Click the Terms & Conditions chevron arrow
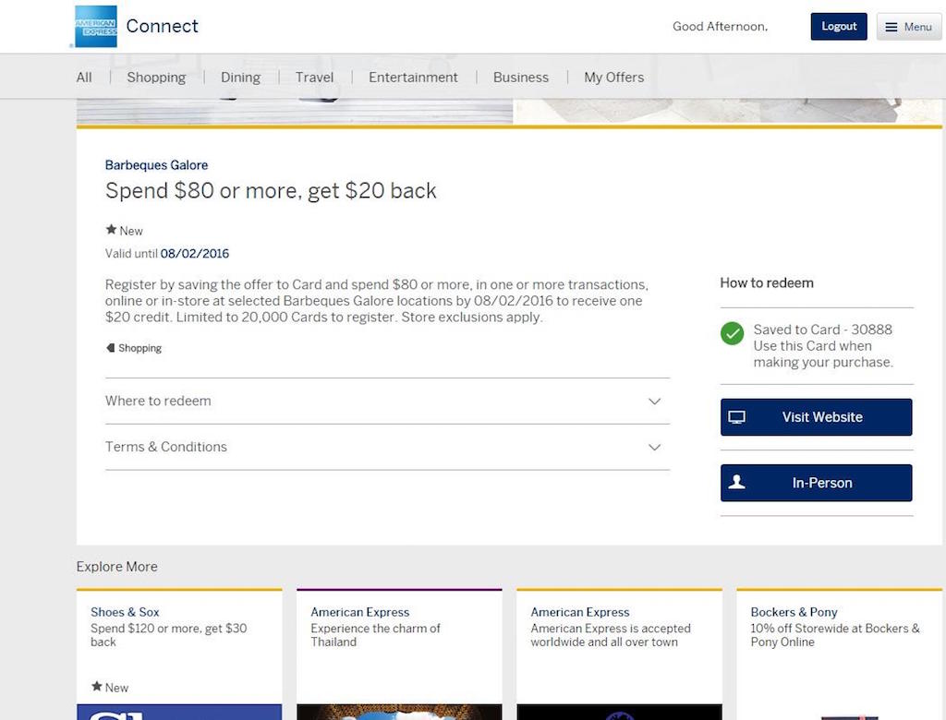946x720 pixels. coord(655,448)
